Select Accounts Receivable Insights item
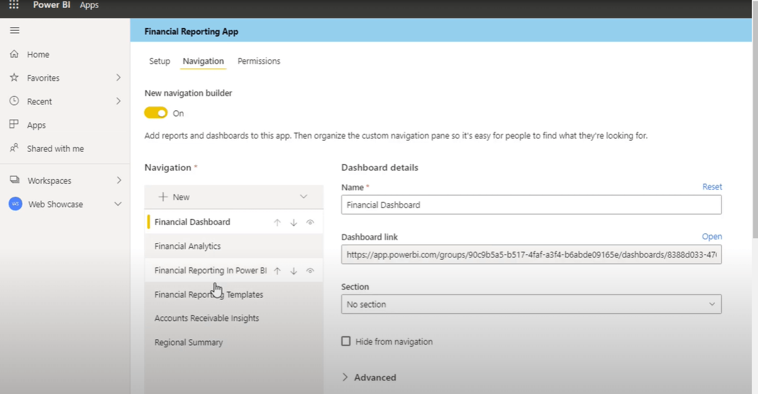 coord(234,318)
